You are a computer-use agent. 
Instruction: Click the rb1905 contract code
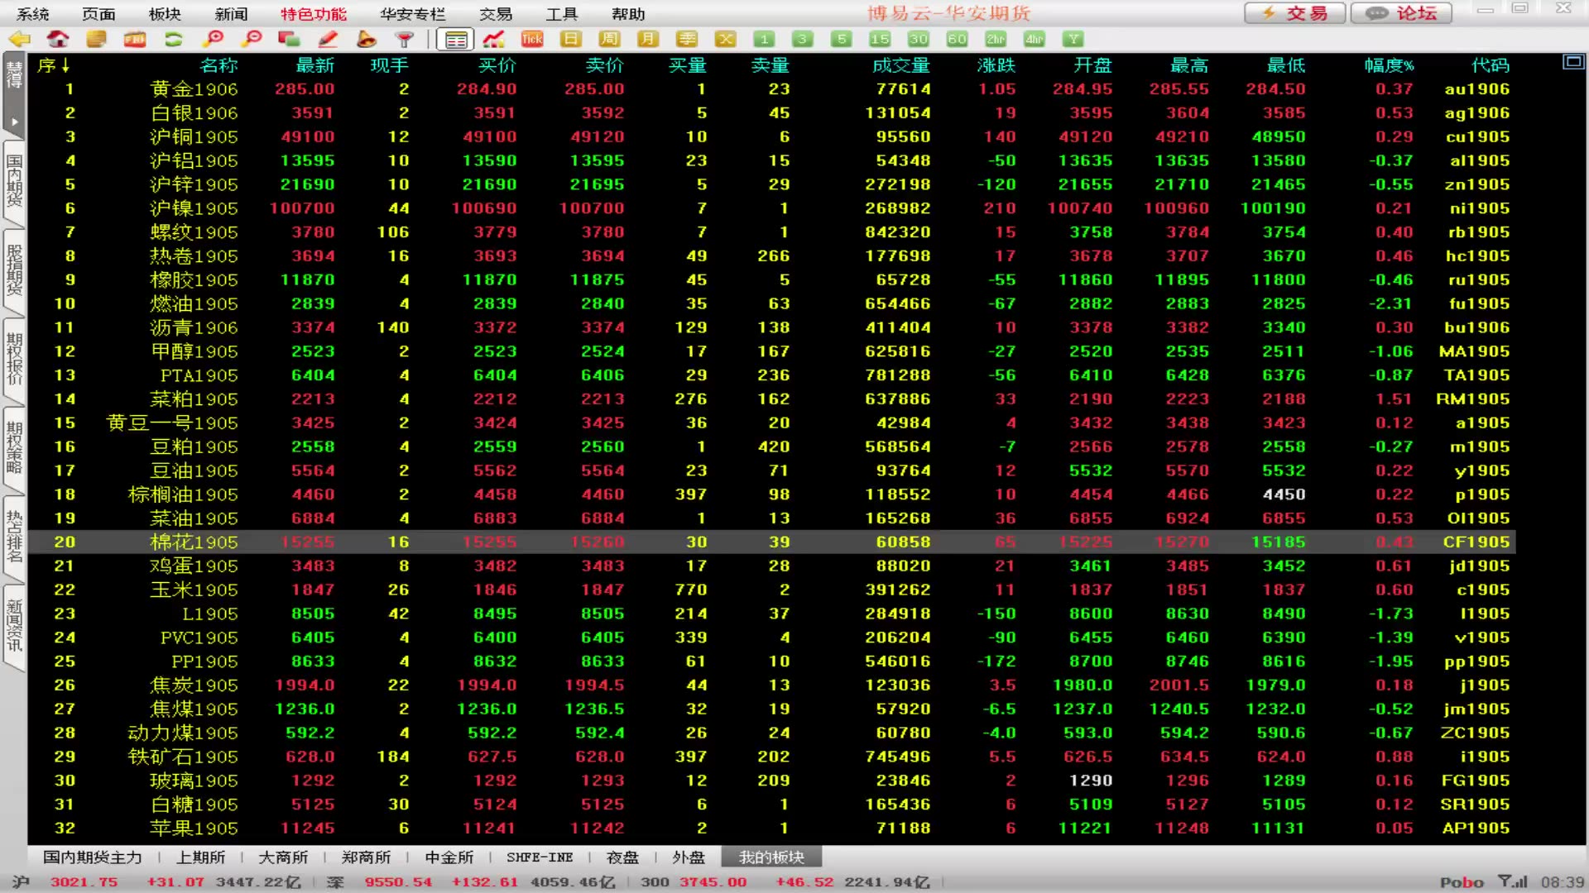pyautogui.click(x=1478, y=232)
